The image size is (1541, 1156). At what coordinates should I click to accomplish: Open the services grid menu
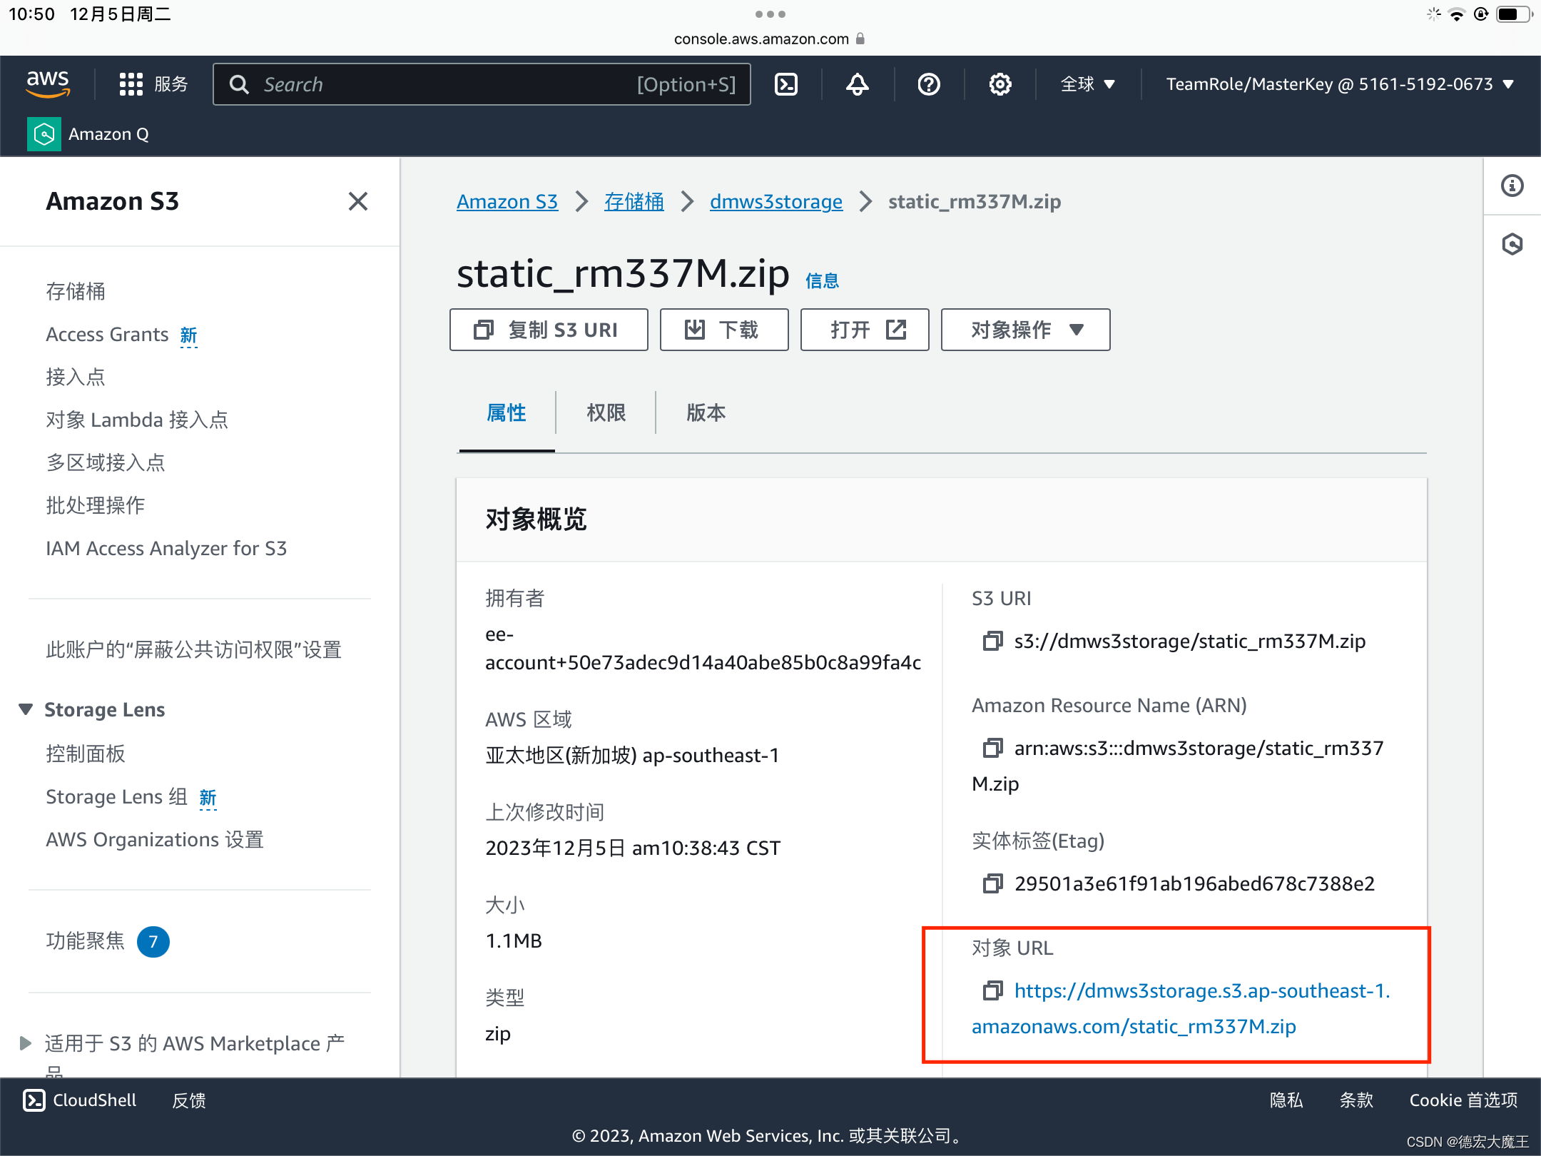153,84
